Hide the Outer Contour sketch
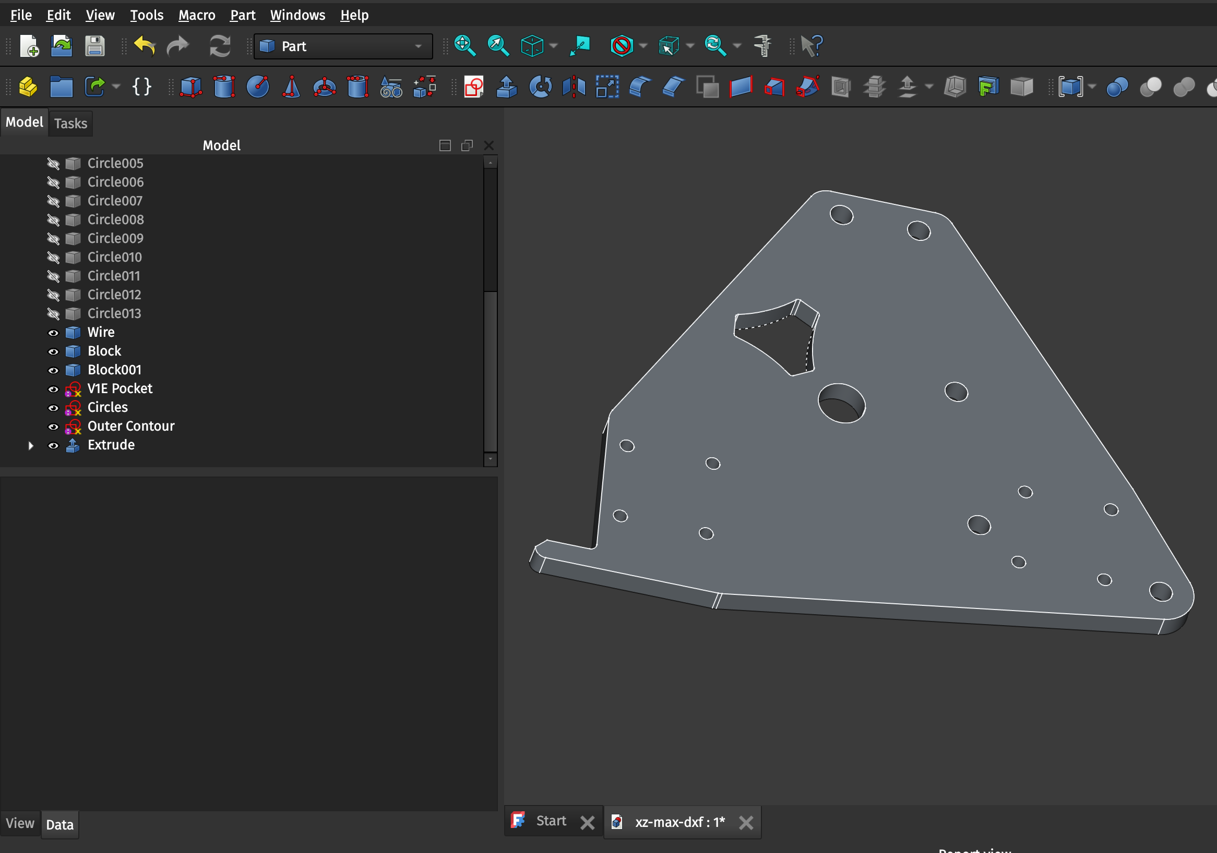1217x853 pixels. tap(53, 427)
